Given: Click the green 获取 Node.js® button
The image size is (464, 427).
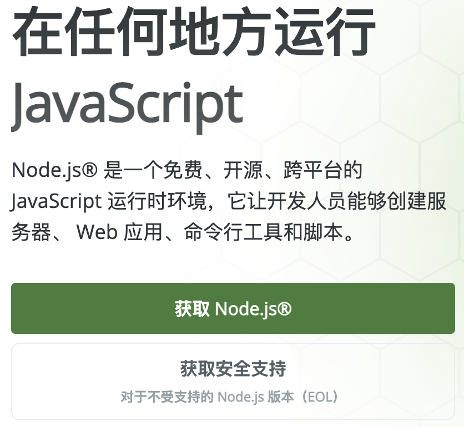Looking at the screenshot, I should pos(233,308).
